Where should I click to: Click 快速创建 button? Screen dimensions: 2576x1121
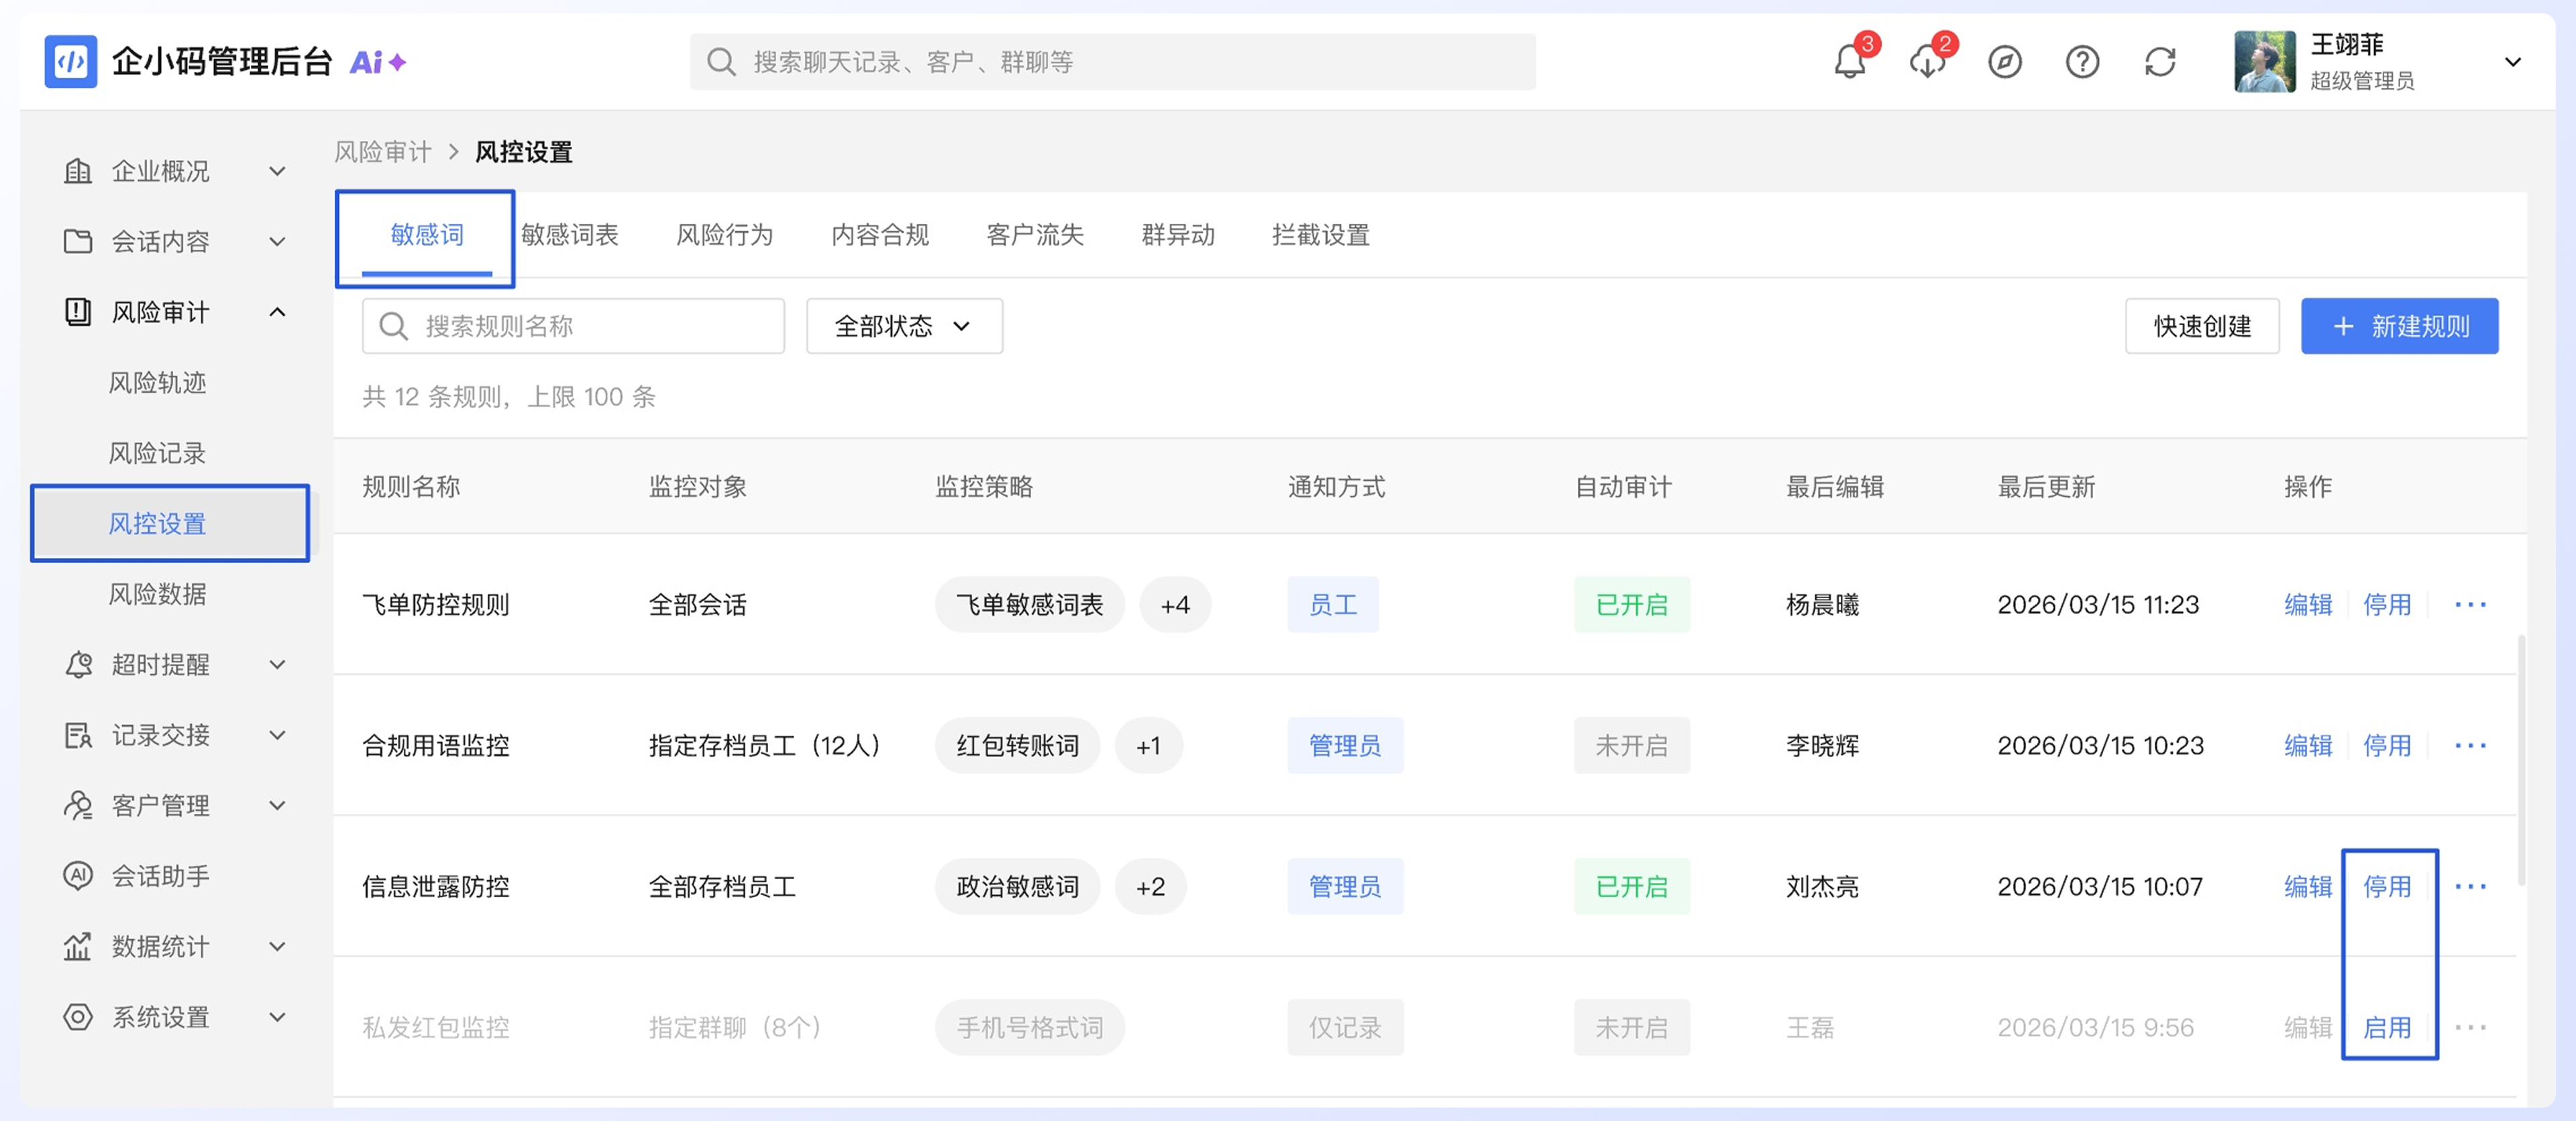tap(2202, 326)
